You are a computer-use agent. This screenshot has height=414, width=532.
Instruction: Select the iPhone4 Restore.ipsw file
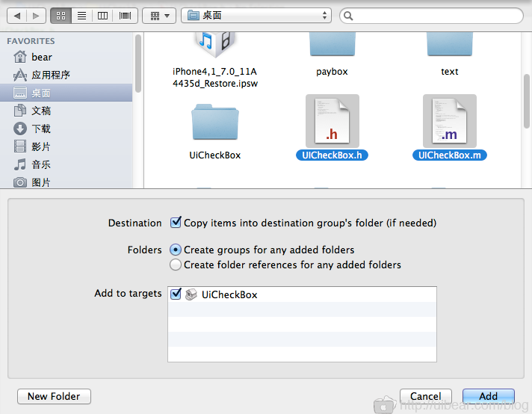tap(215, 46)
